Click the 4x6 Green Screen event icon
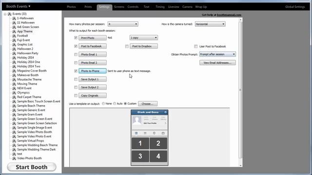This screenshot has width=312, height=175. (x=14, y=27)
